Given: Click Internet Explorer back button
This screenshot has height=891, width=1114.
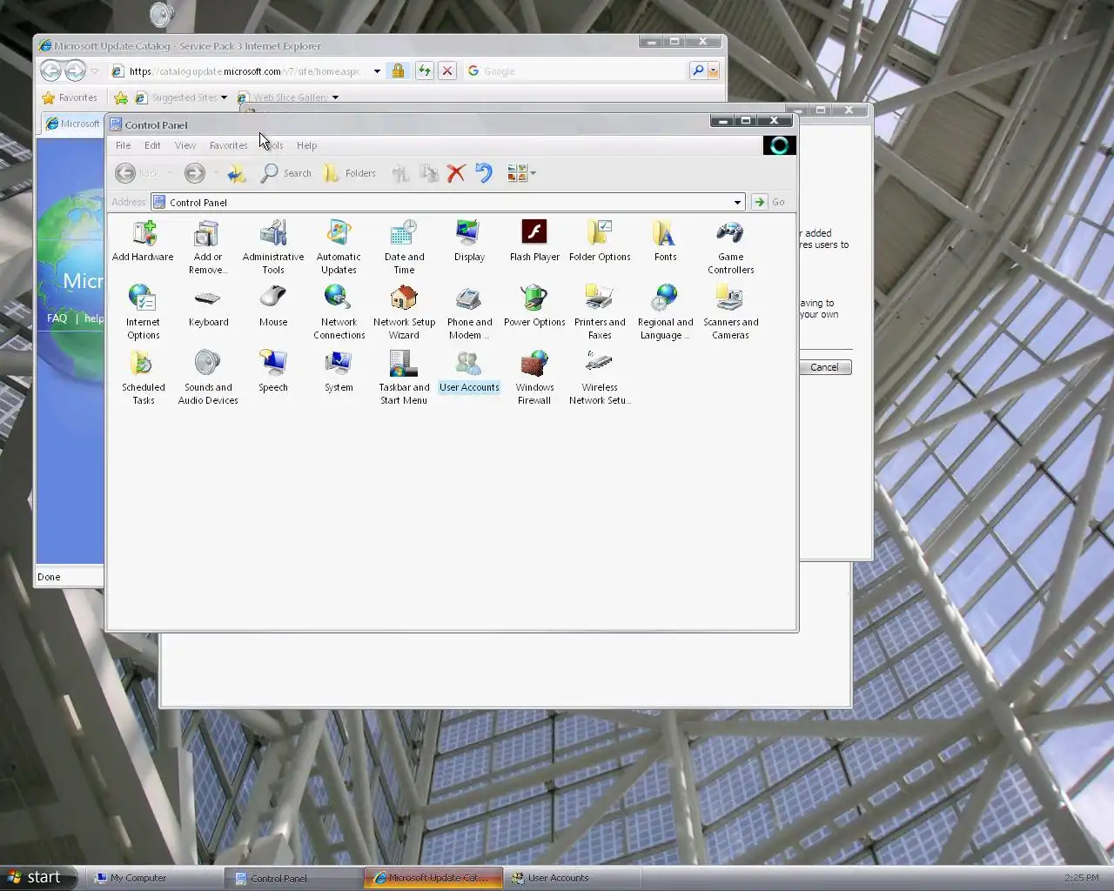Looking at the screenshot, I should 51,70.
